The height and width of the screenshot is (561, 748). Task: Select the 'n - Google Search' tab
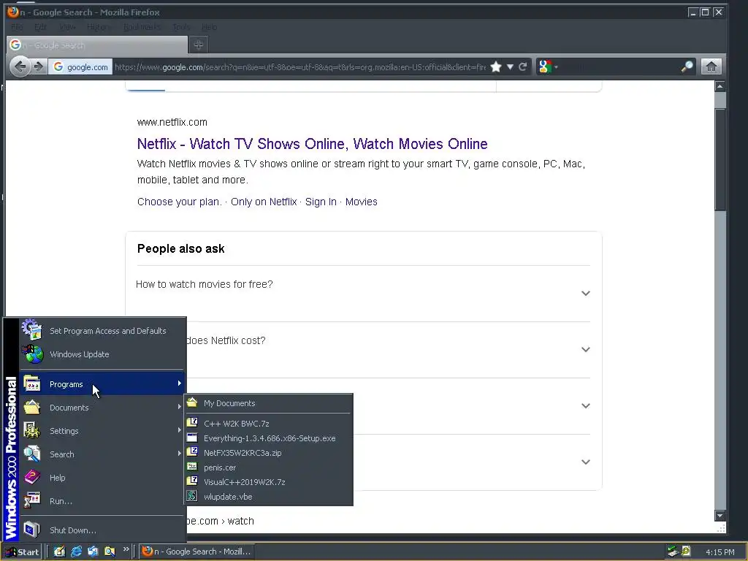(x=97, y=45)
